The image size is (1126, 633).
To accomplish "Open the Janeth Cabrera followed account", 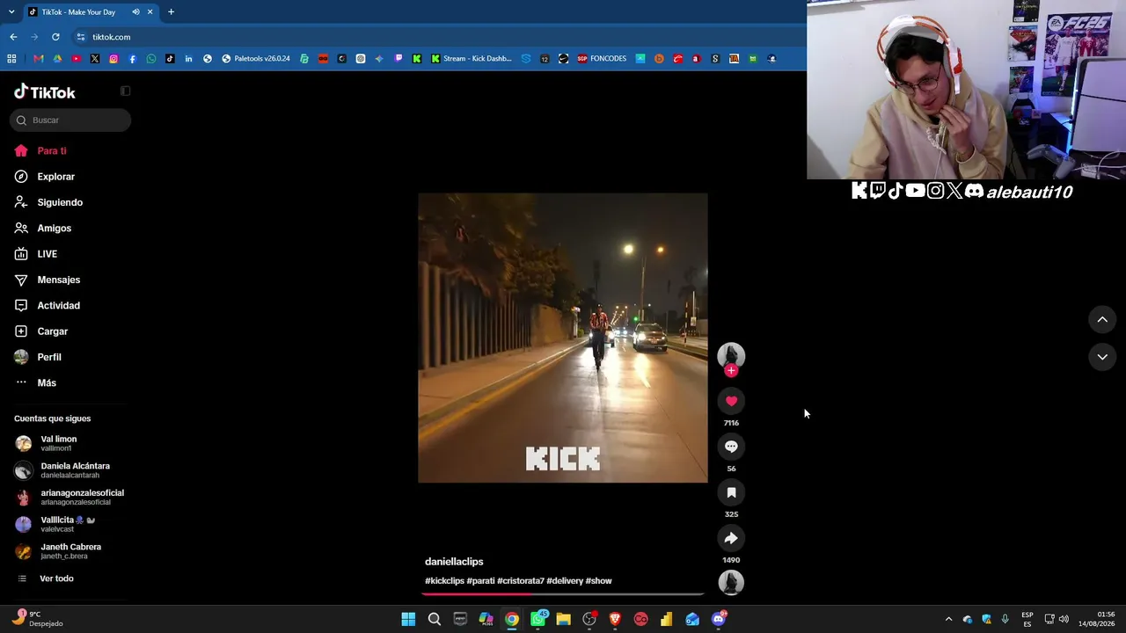I will coord(70,551).
